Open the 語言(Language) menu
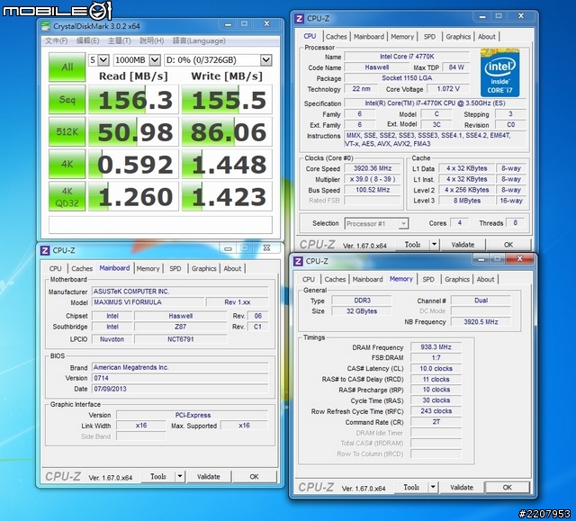This screenshot has width=576, height=521. tap(199, 40)
